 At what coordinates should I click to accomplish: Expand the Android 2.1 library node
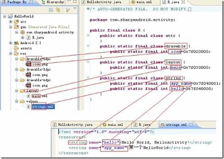point(11,43)
